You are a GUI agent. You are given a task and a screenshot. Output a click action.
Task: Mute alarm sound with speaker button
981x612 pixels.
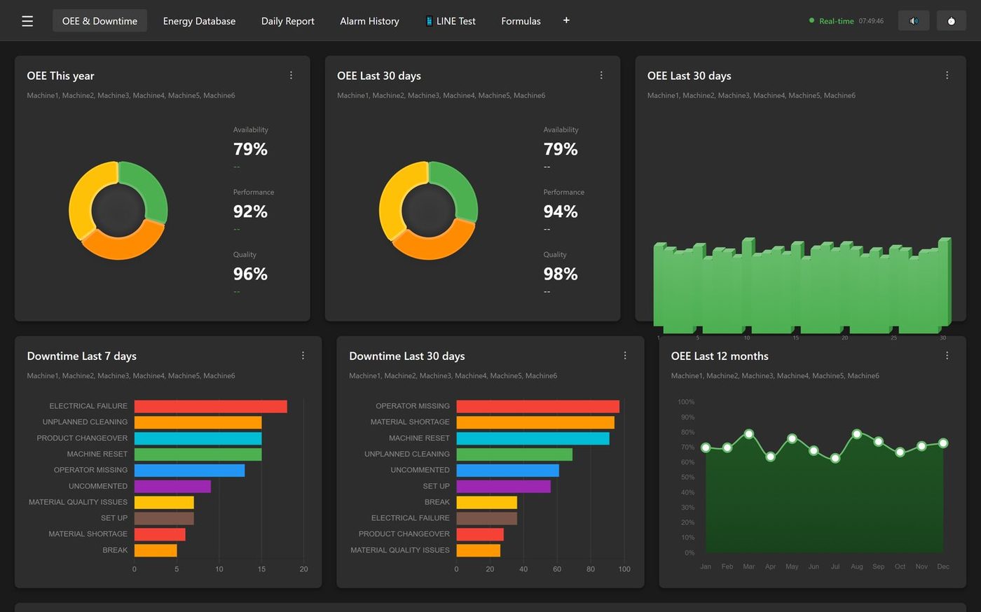[914, 21]
